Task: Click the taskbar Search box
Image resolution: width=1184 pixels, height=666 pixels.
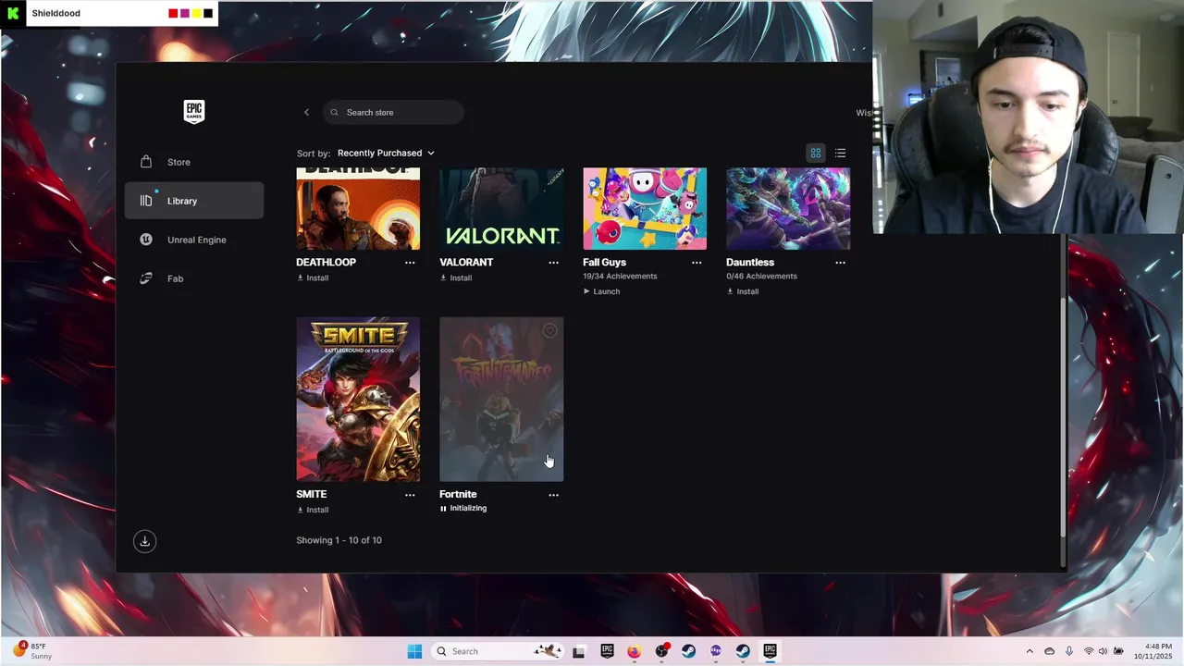Action: [x=498, y=651]
